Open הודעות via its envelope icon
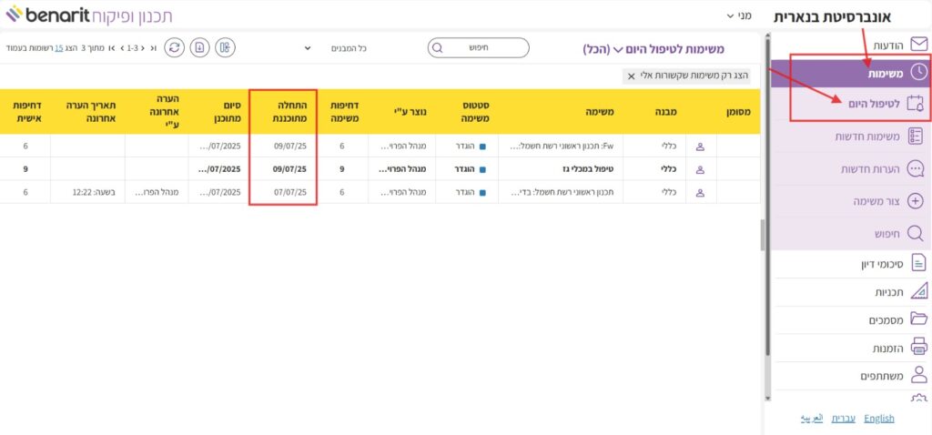 pos(917,45)
